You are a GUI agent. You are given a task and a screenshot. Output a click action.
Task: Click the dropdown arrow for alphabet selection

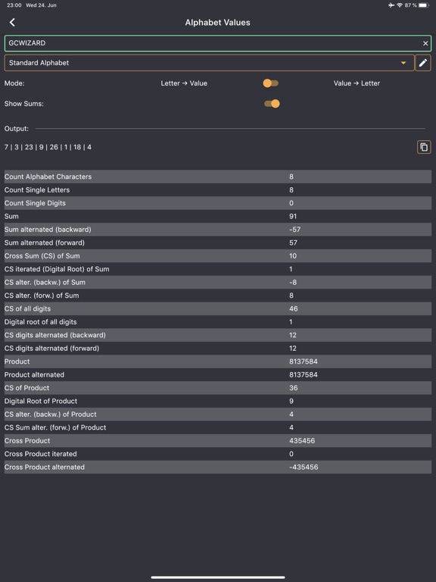pyautogui.click(x=403, y=63)
